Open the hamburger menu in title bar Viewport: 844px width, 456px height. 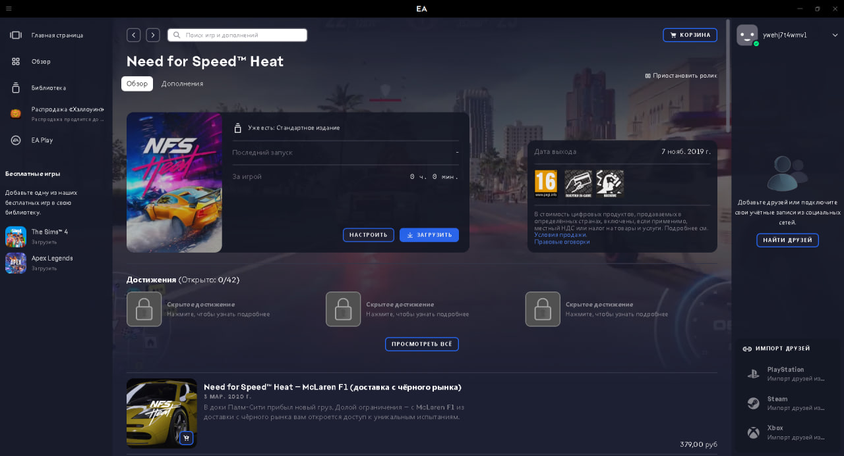click(x=9, y=9)
